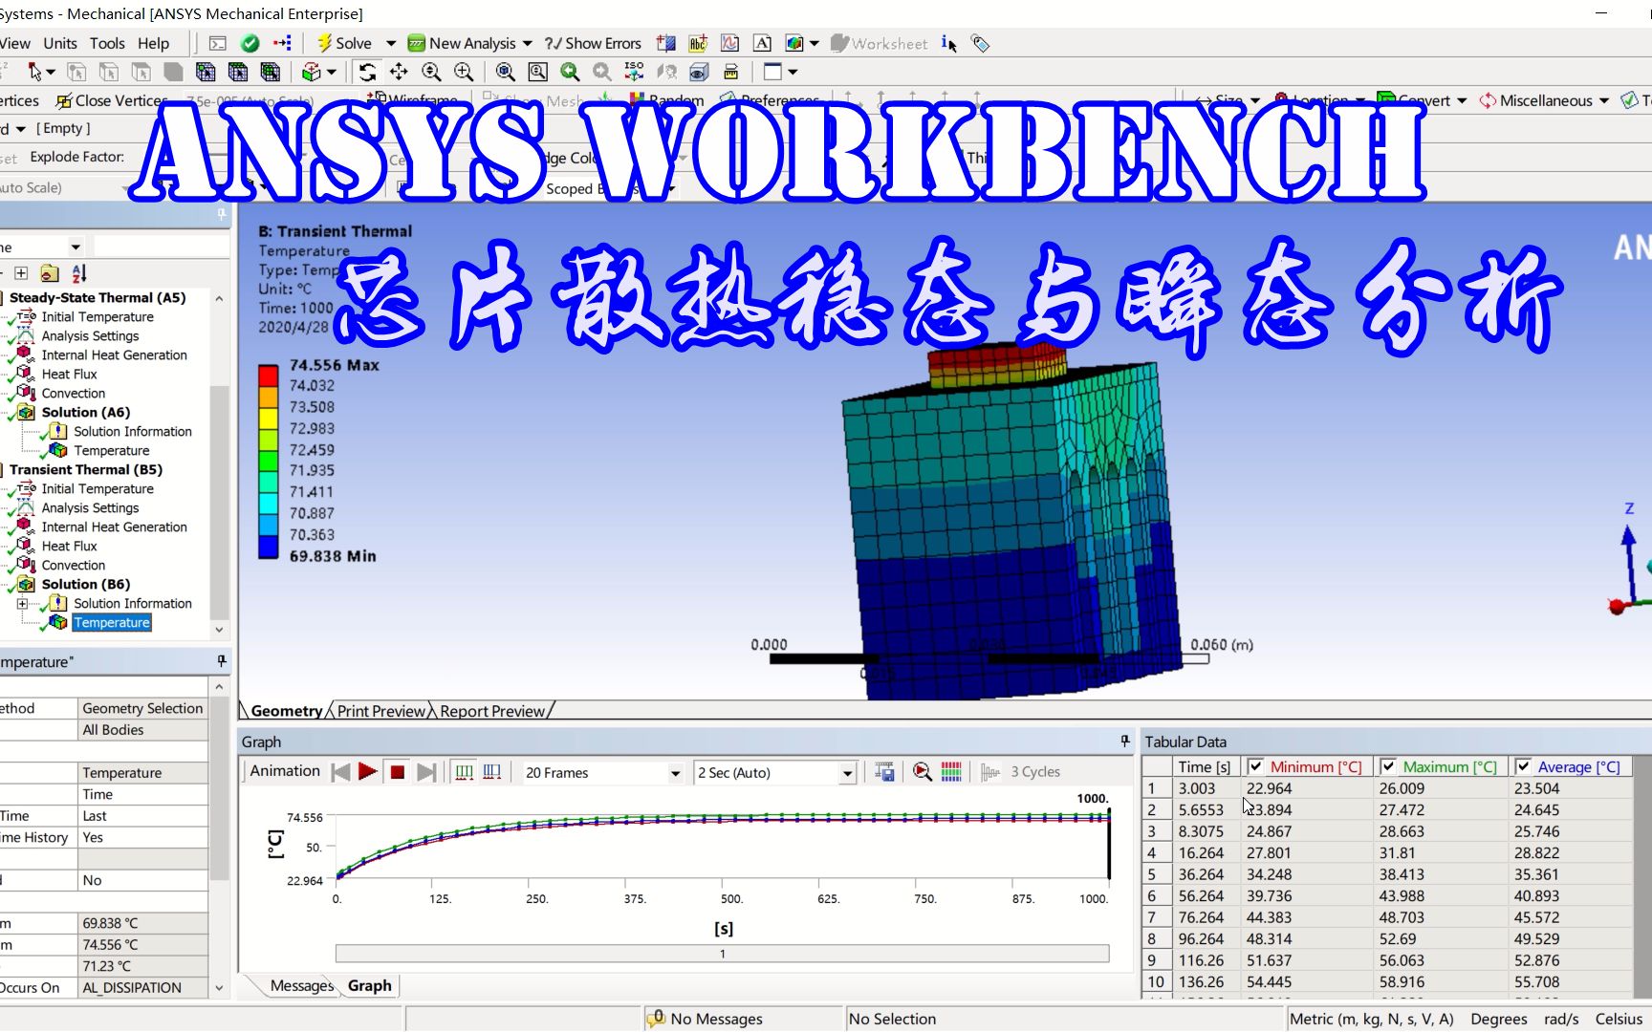
Task: Click the Geometry Selection scoping field
Action: 142,708
